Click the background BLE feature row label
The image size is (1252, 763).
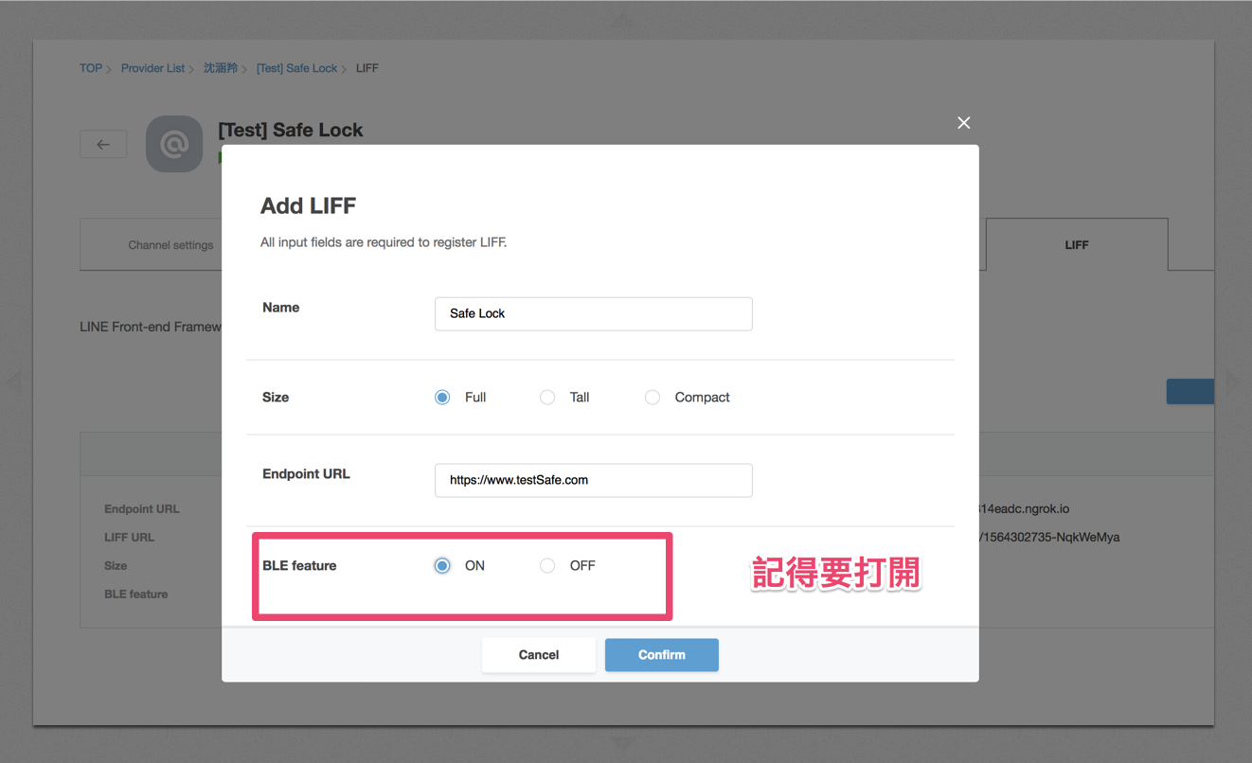coord(136,594)
